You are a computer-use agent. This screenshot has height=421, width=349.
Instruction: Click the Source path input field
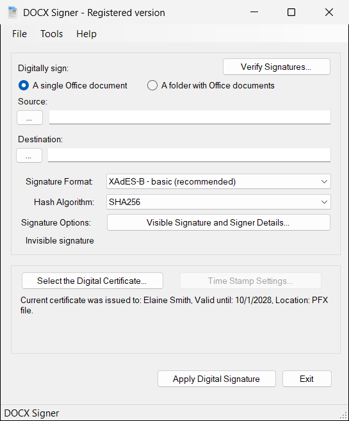pos(190,117)
